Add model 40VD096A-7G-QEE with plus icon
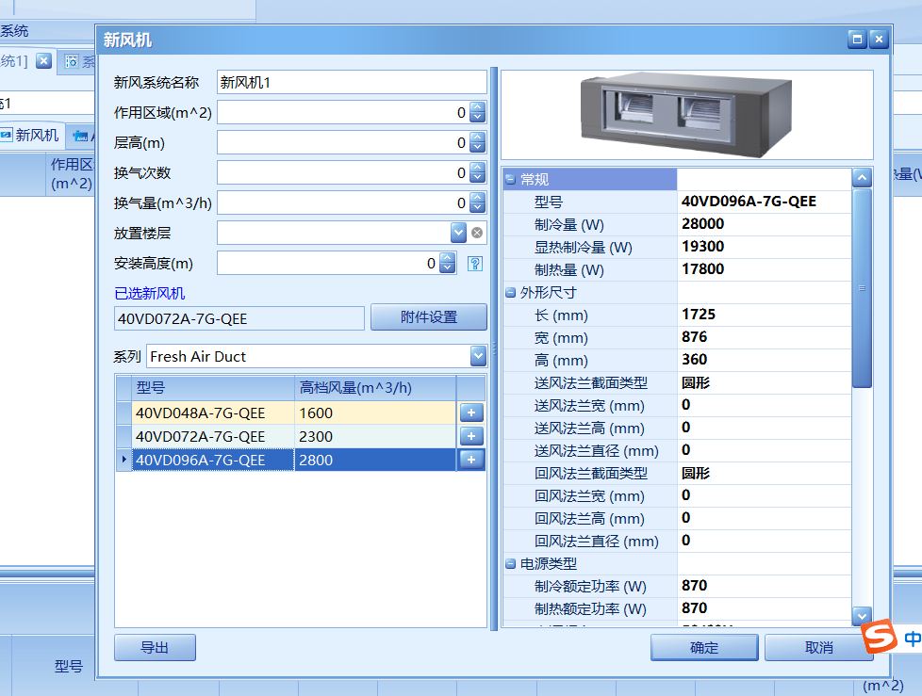This screenshot has width=922, height=696. [x=471, y=460]
